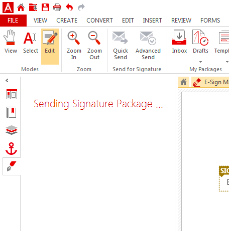Expand the Drafts dropdown arrow
The width and height of the screenshot is (229, 231).
click(x=200, y=62)
